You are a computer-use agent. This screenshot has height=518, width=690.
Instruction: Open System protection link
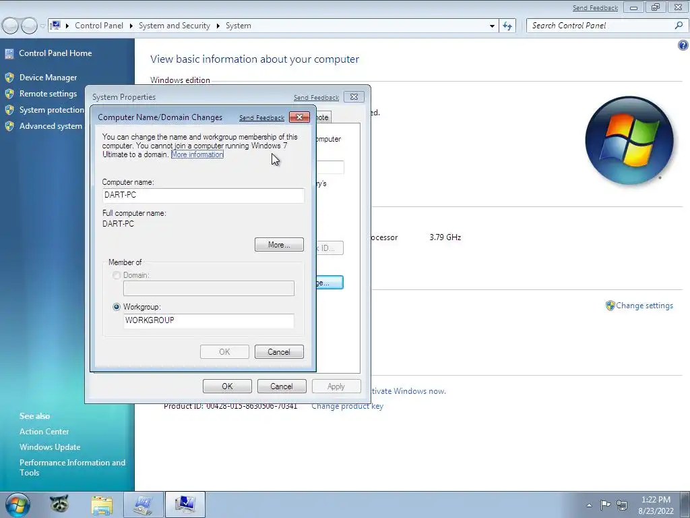click(51, 110)
